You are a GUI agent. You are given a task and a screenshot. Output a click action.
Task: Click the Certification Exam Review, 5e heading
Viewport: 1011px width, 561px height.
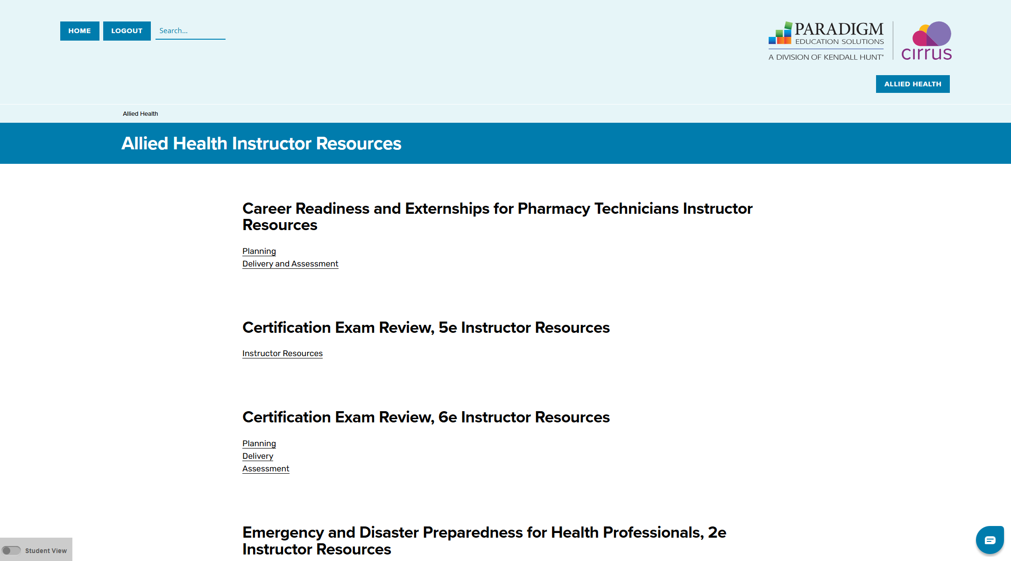click(426, 328)
